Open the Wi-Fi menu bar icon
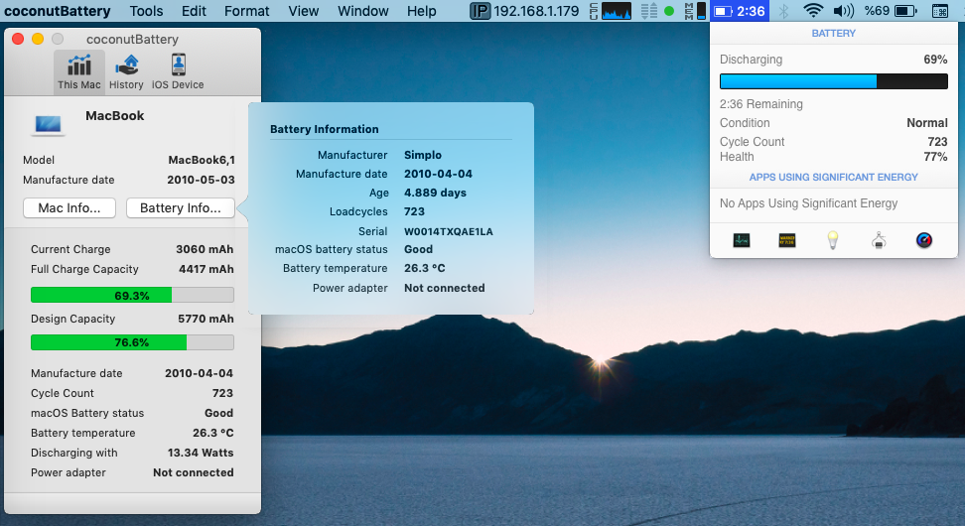The width and height of the screenshot is (965, 526). [813, 11]
